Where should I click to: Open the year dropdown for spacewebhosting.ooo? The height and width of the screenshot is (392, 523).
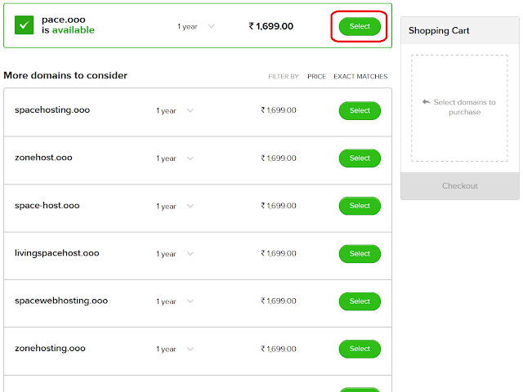[175, 301]
